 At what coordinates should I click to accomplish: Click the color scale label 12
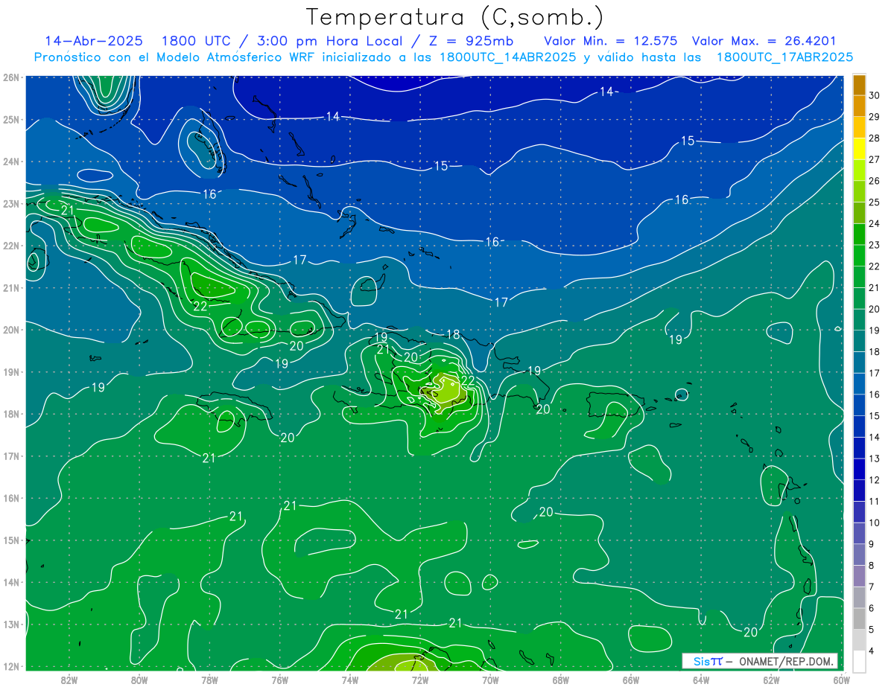(874, 479)
